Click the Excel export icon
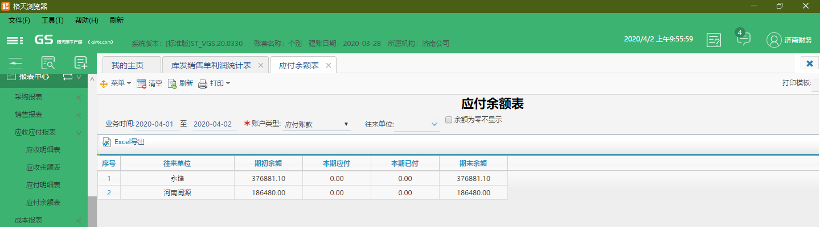The width and height of the screenshot is (820, 227). [x=106, y=142]
